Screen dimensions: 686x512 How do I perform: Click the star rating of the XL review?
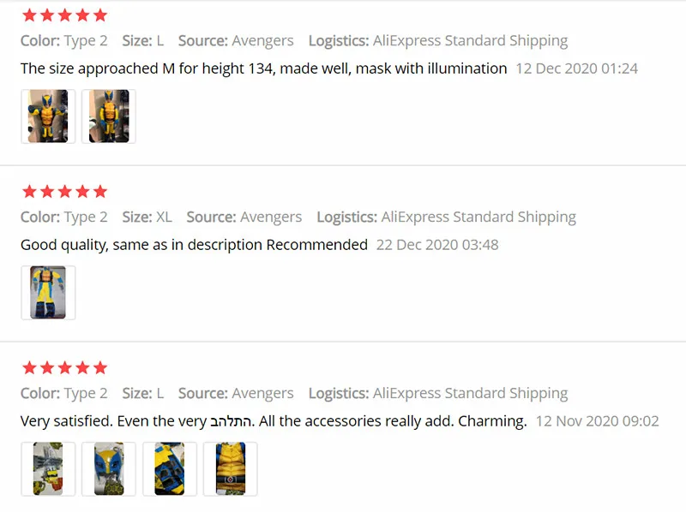pos(65,191)
